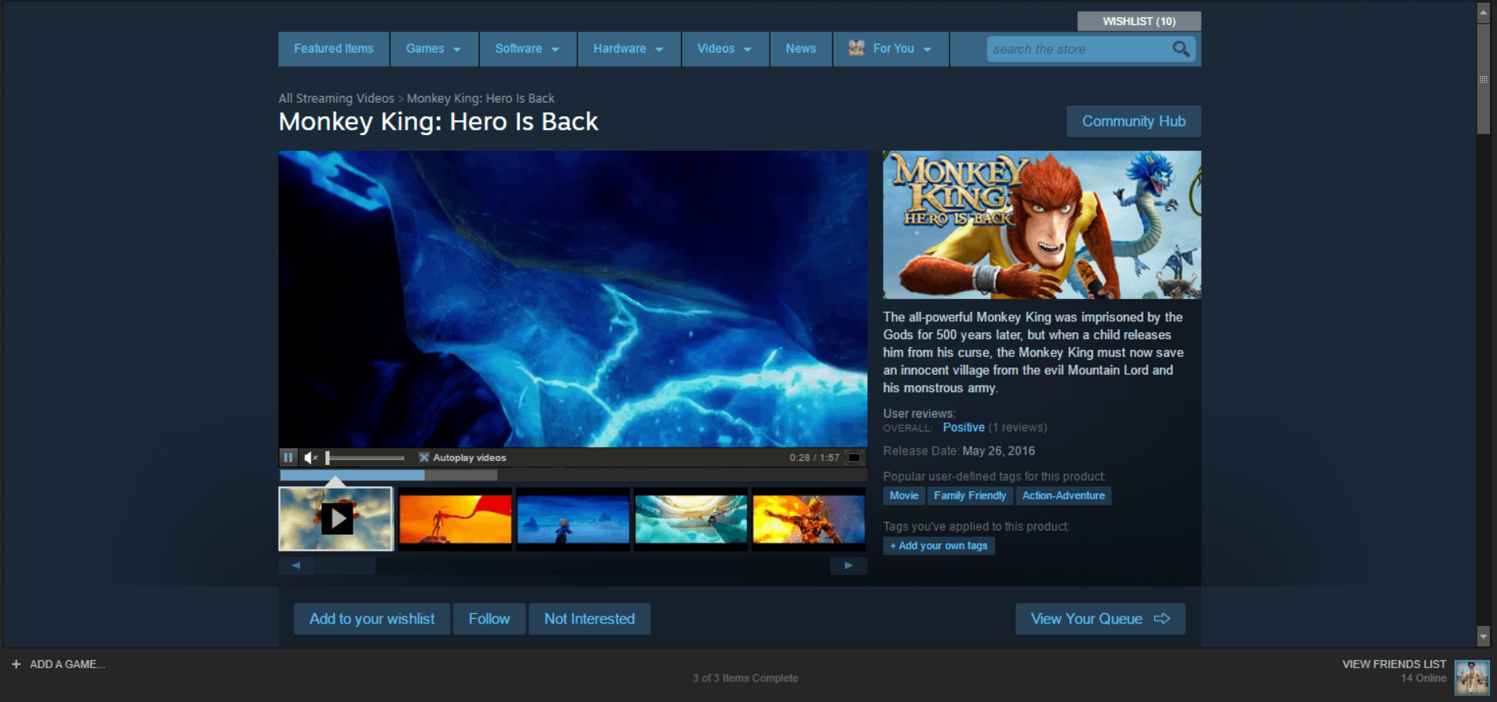Select the Movie tag
The height and width of the screenshot is (702, 1497).
click(x=904, y=495)
